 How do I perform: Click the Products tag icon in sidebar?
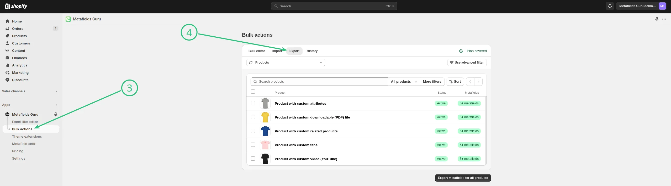[x=7, y=36]
